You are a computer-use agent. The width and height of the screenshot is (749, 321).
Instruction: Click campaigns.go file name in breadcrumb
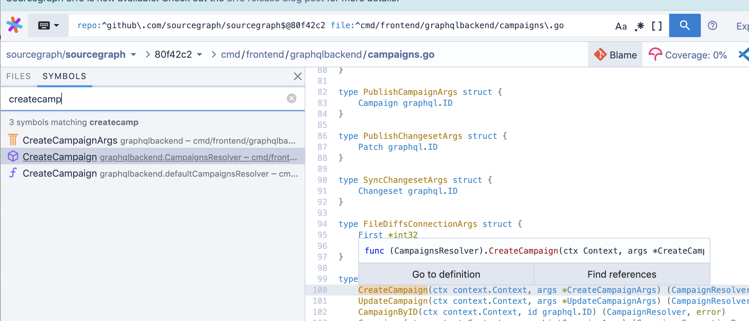coord(401,55)
